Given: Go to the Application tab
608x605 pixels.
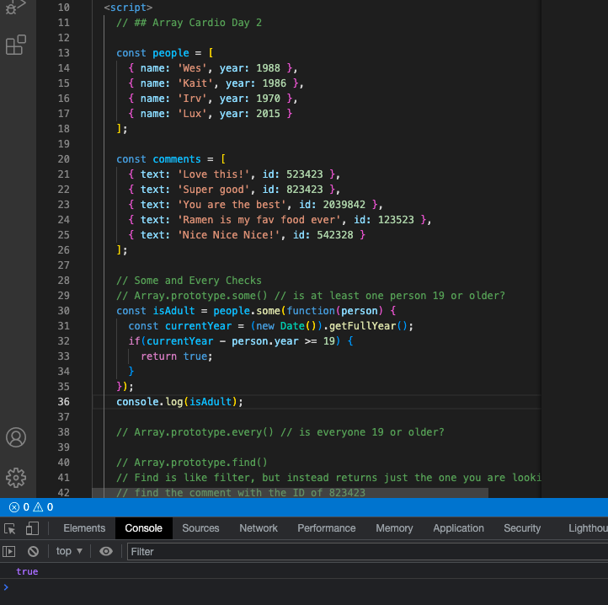Looking at the screenshot, I should 458,528.
